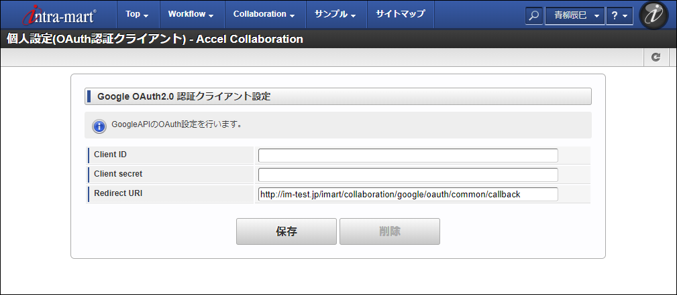Click the 'Redirect URI' label
This screenshot has width=677, height=295.
coord(118,193)
